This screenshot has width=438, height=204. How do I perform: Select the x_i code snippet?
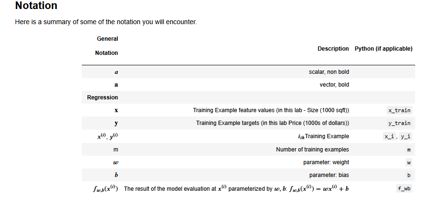click(390, 136)
